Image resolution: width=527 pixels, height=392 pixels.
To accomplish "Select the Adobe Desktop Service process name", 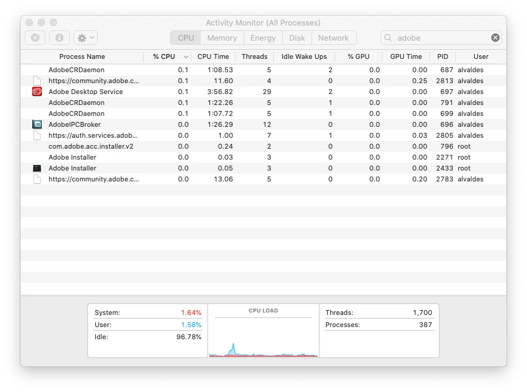I will pyautogui.click(x=86, y=92).
